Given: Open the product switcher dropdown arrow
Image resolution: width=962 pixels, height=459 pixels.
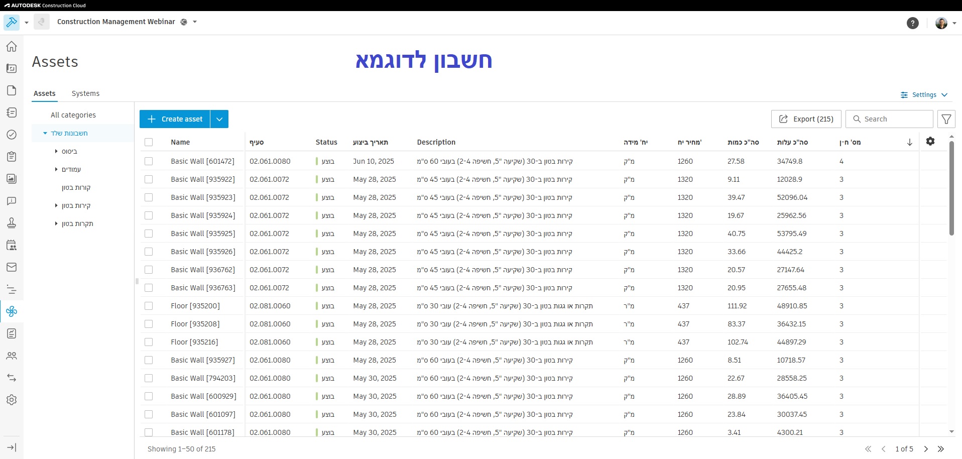Looking at the screenshot, I should (27, 23).
